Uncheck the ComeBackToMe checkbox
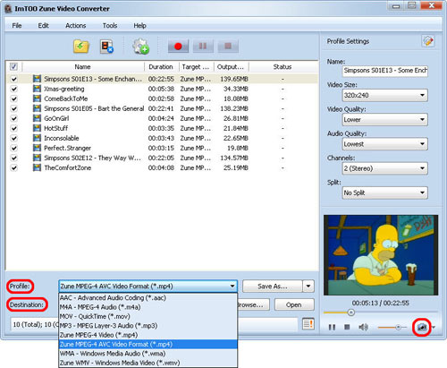 tap(13, 98)
